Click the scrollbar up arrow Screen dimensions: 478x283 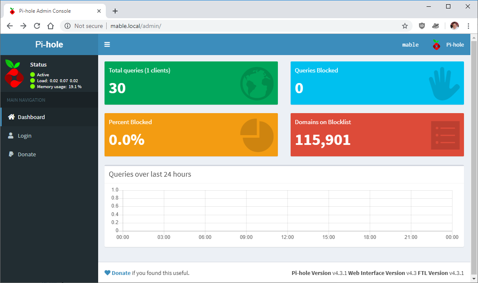click(x=474, y=37)
